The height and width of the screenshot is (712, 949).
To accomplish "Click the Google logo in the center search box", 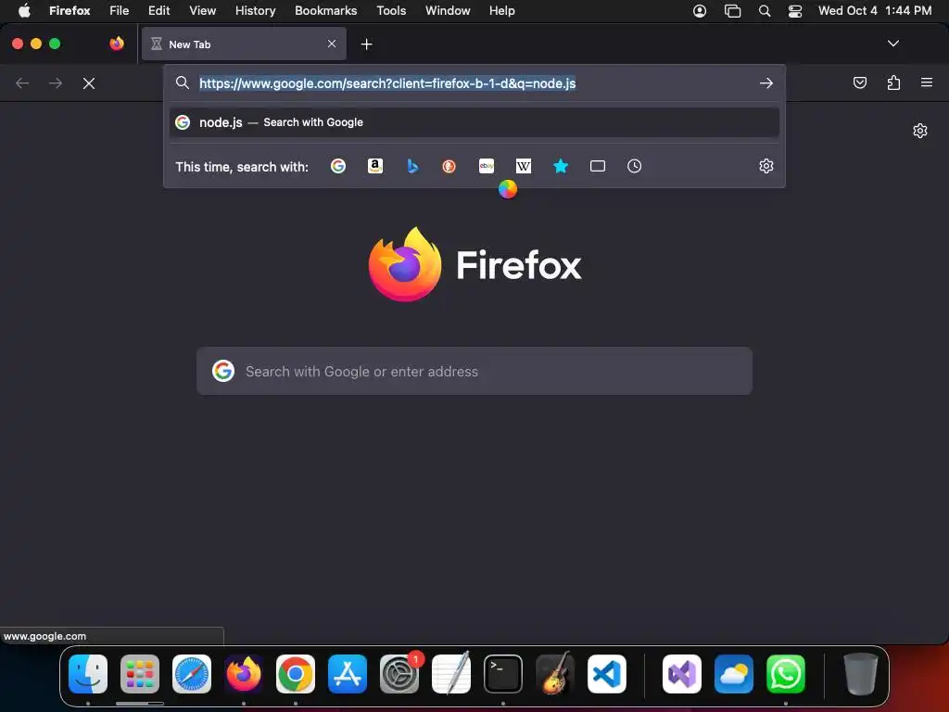I will click(x=223, y=371).
